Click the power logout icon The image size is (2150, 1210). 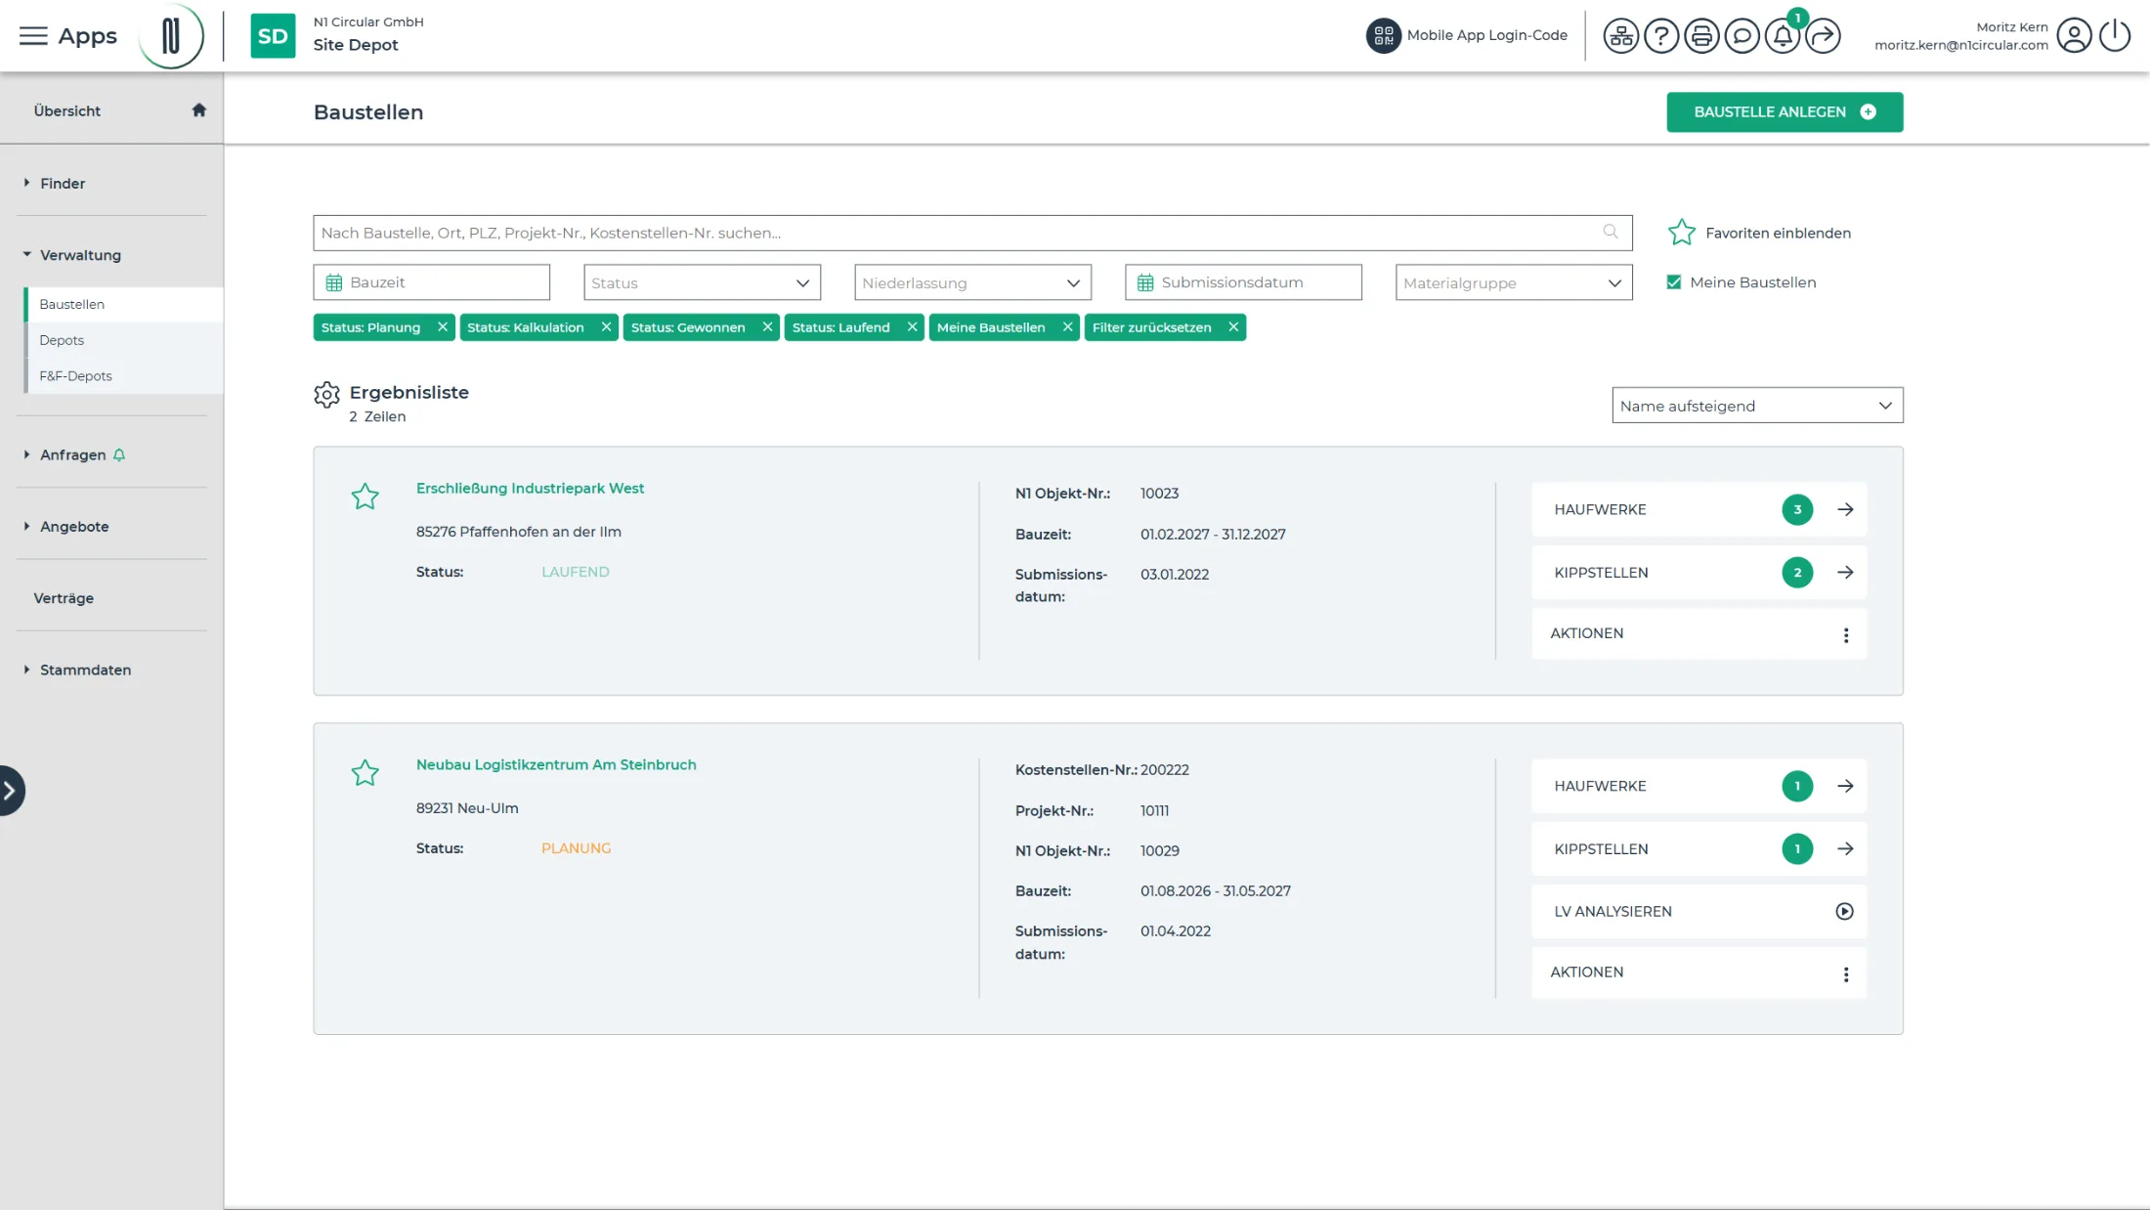coord(2114,36)
